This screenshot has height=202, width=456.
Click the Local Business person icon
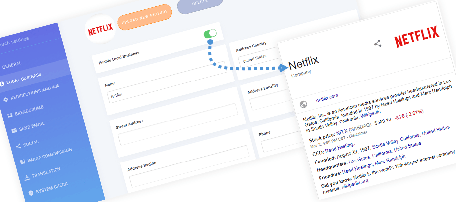point(2,84)
